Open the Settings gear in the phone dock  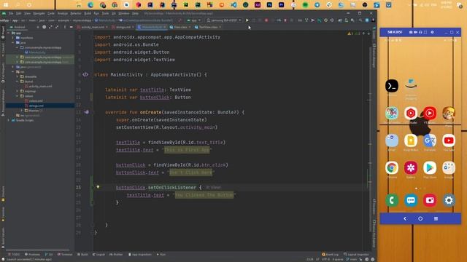[x=449, y=201]
